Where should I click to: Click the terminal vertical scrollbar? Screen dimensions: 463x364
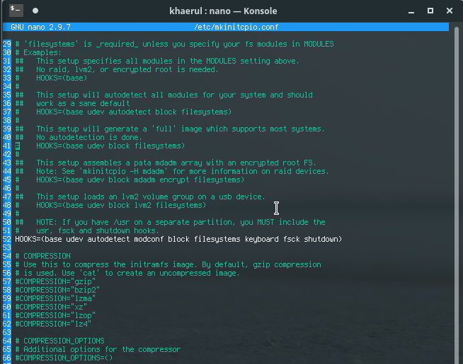457,194
